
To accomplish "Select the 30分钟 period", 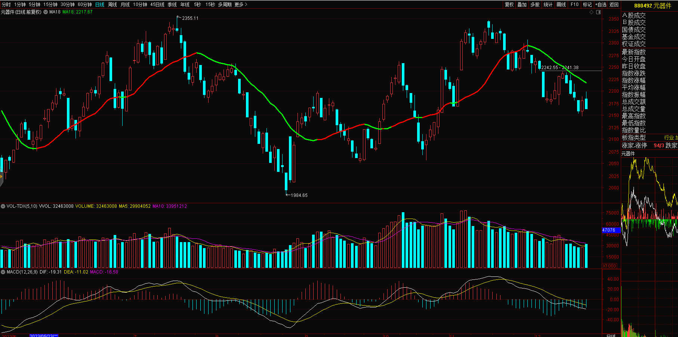I will 68,4.
